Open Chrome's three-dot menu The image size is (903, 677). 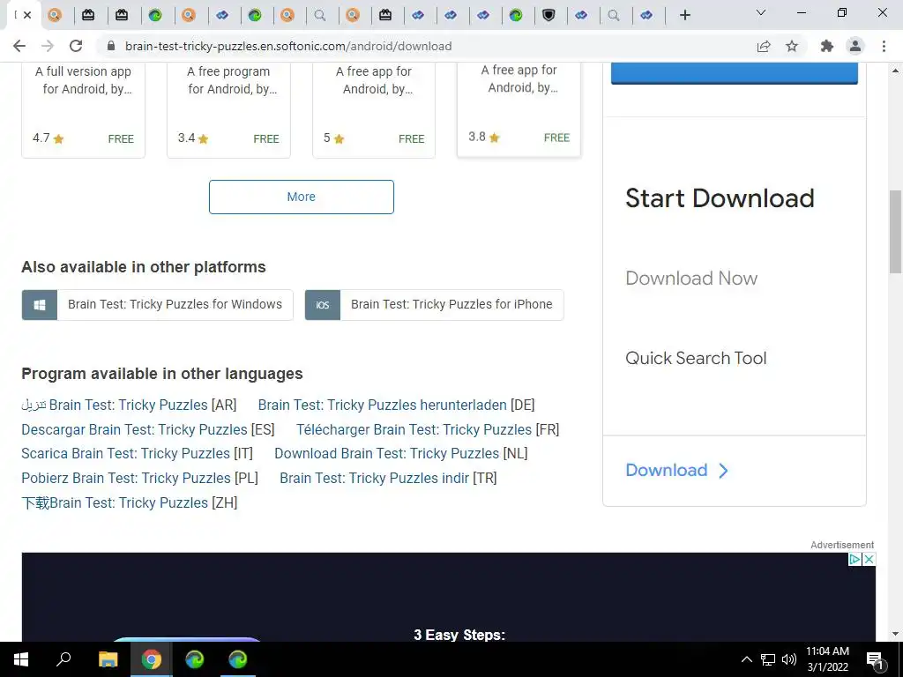coord(884,46)
